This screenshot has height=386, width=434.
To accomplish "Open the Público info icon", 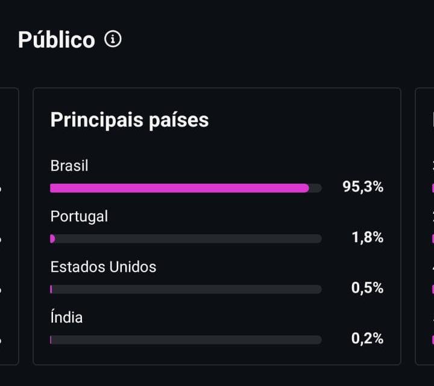I will (x=113, y=39).
